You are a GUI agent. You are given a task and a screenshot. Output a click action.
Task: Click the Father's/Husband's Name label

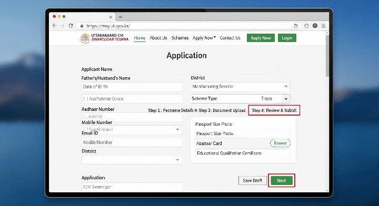(x=106, y=78)
